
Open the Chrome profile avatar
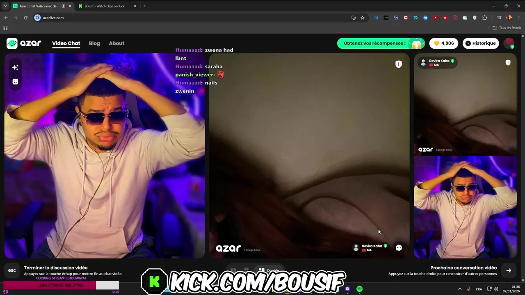click(x=509, y=18)
